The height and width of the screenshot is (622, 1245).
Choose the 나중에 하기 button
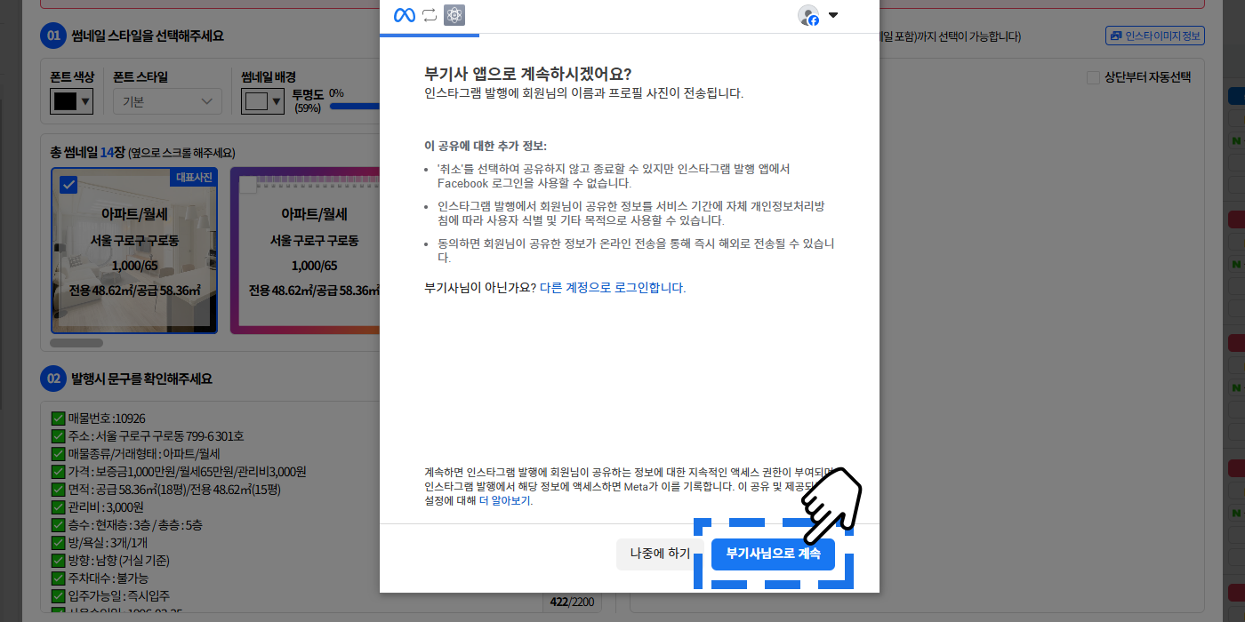(x=660, y=554)
